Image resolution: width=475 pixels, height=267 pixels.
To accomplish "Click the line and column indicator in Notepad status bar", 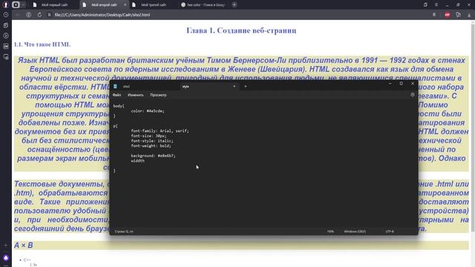I will [124, 231].
